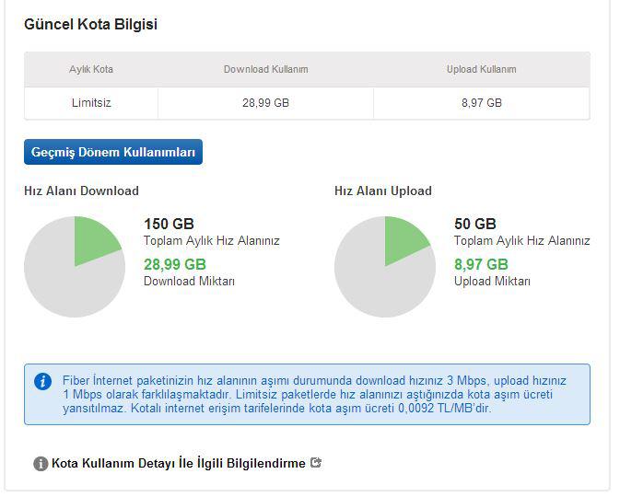Open Kota Kullanım Detayı İle İlgili Bilgilendirme link
The image size is (620, 497).
[x=178, y=464]
